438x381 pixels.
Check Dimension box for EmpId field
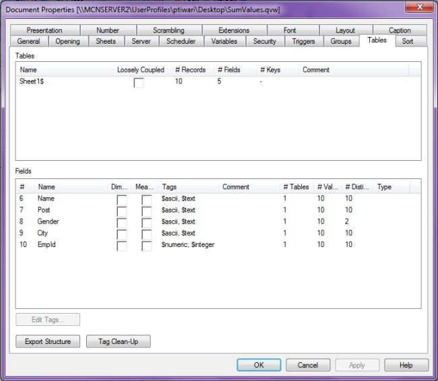(x=121, y=246)
